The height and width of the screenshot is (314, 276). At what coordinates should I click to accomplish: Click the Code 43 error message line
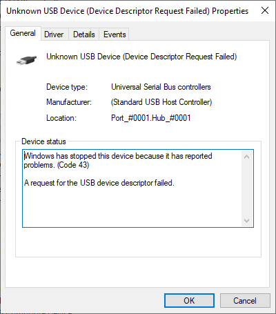(x=118, y=160)
